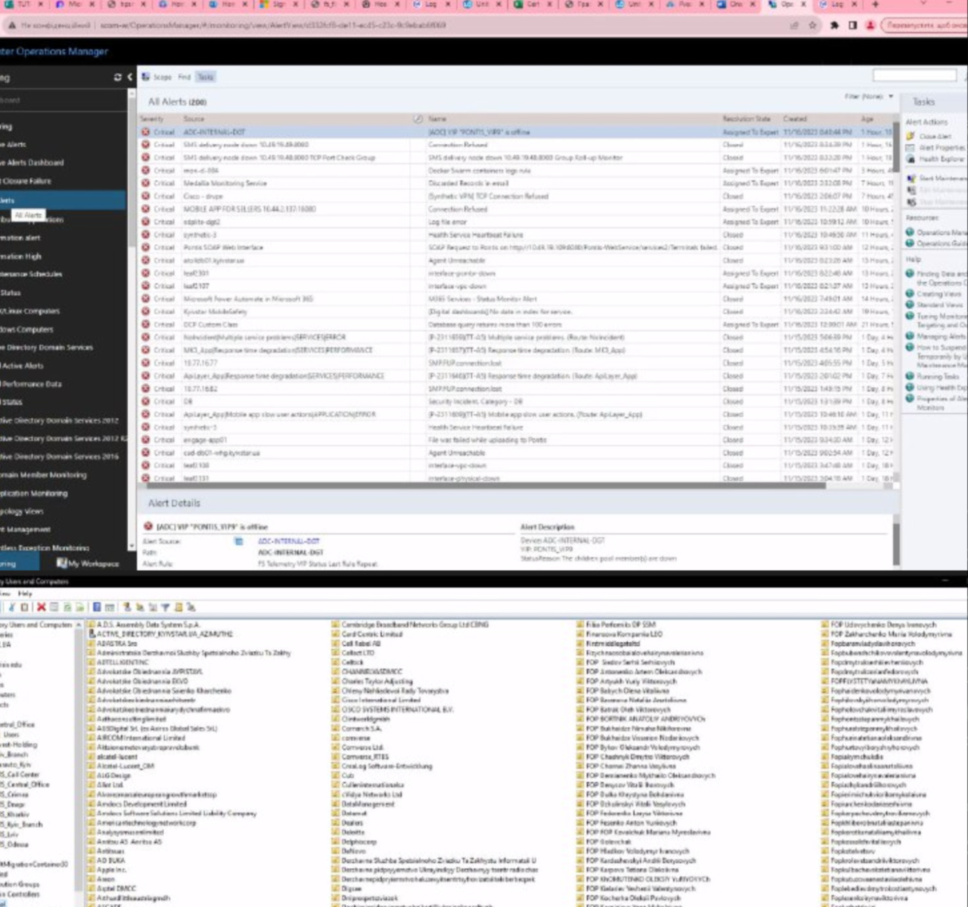
Task: Select the Apple Inc. folder in AD list
Action: click(x=107, y=870)
